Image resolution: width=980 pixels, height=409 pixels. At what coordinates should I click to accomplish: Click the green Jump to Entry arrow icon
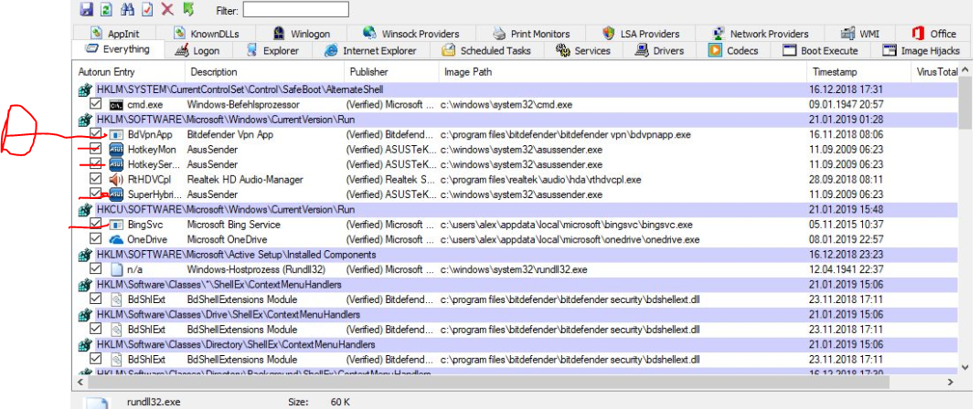(187, 9)
